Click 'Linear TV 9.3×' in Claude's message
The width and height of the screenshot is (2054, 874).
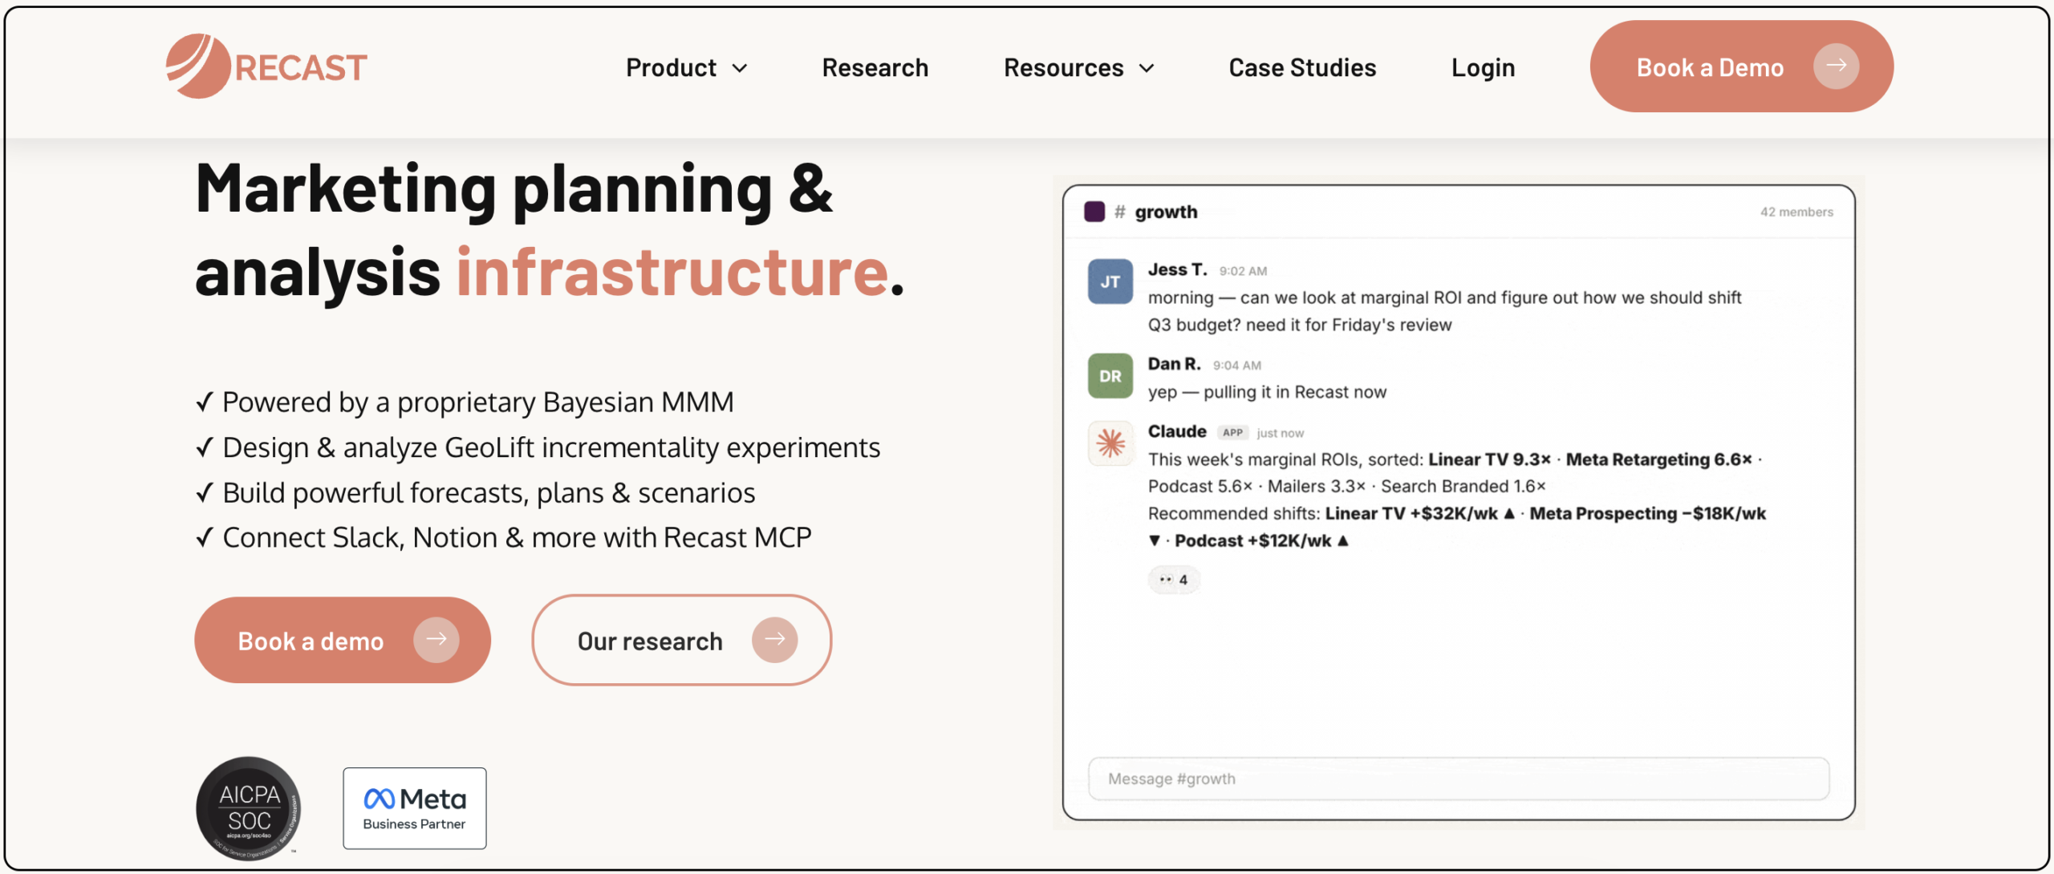click(1489, 459)
